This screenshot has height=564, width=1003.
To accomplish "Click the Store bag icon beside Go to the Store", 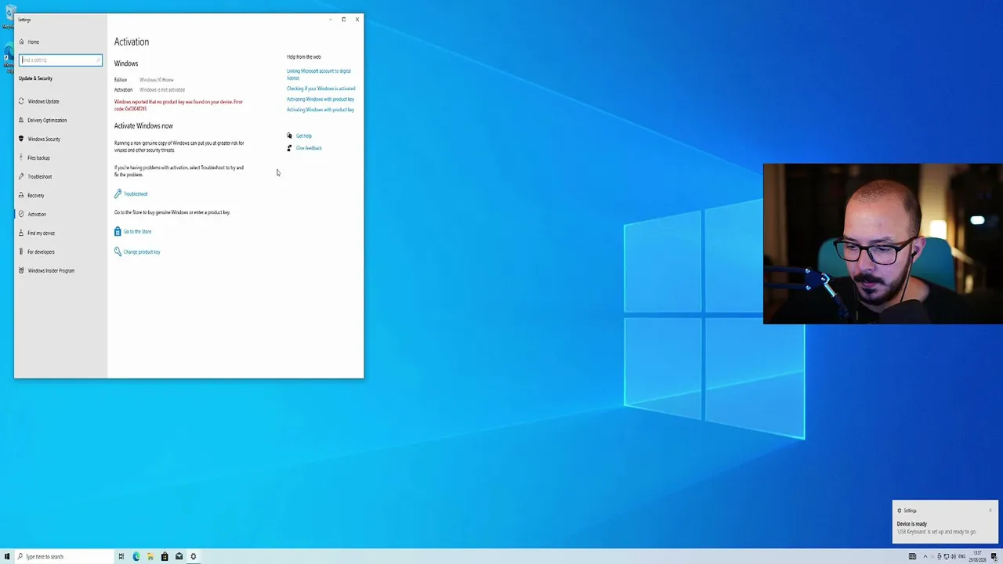I will [118, 231].
